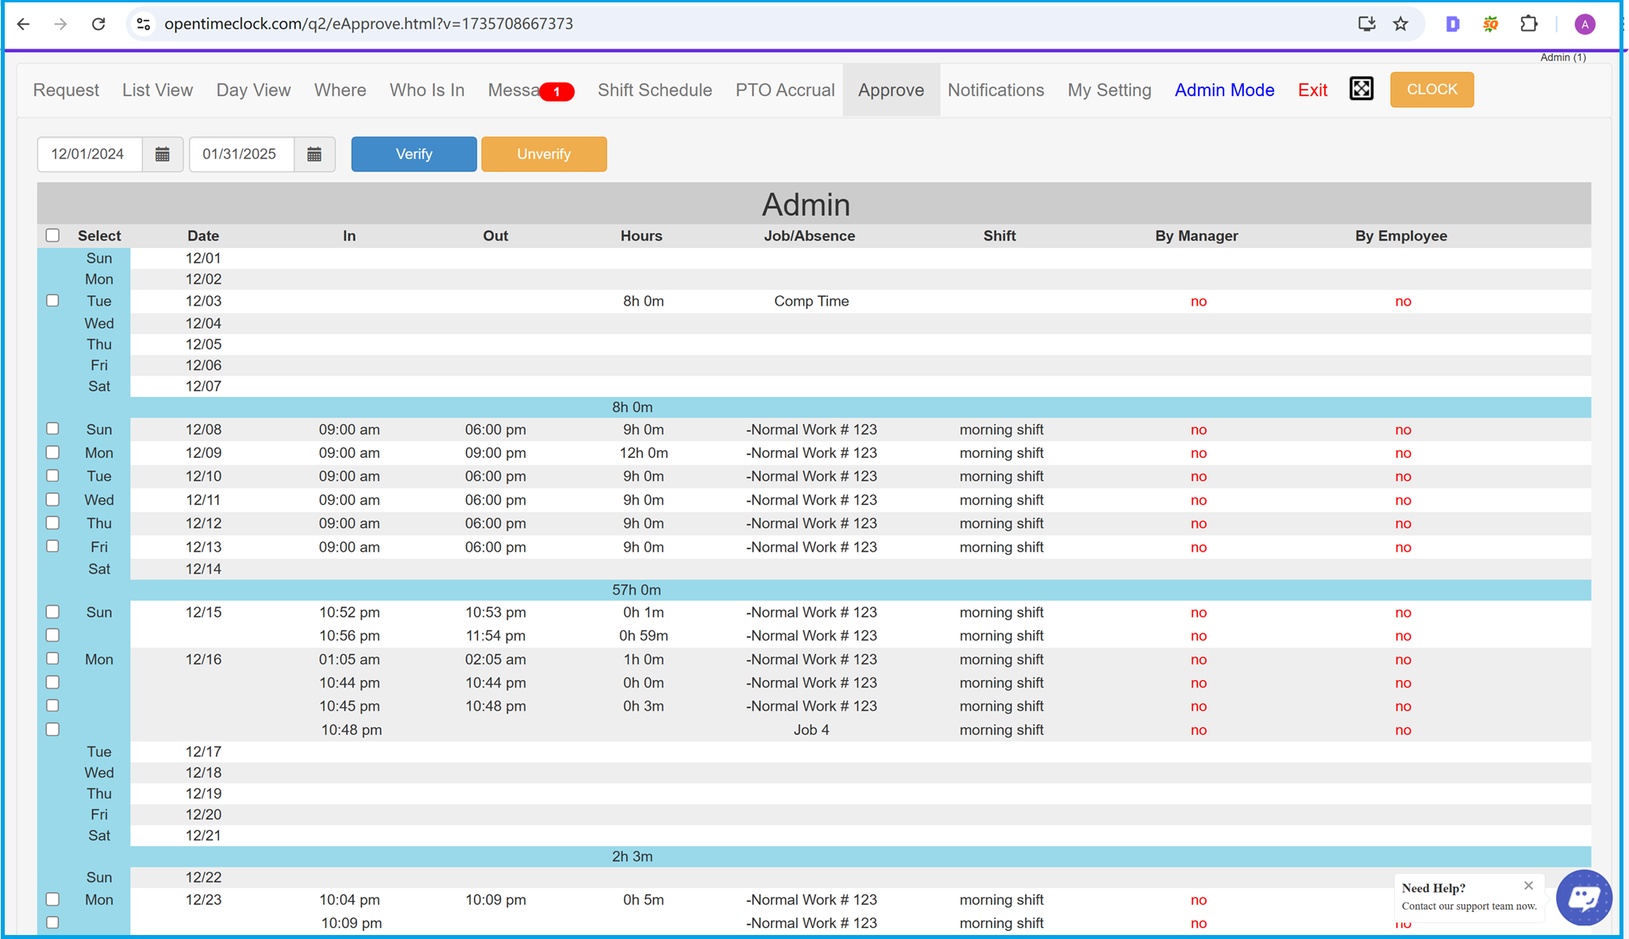Click the 57h 0m weekly total
The image size is (1629, 939).
tap(636, 590)
